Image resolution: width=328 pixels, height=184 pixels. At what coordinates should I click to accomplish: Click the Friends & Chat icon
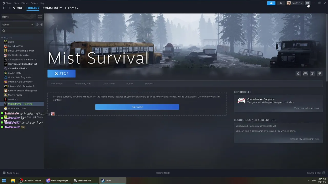(x=324, y=173)
